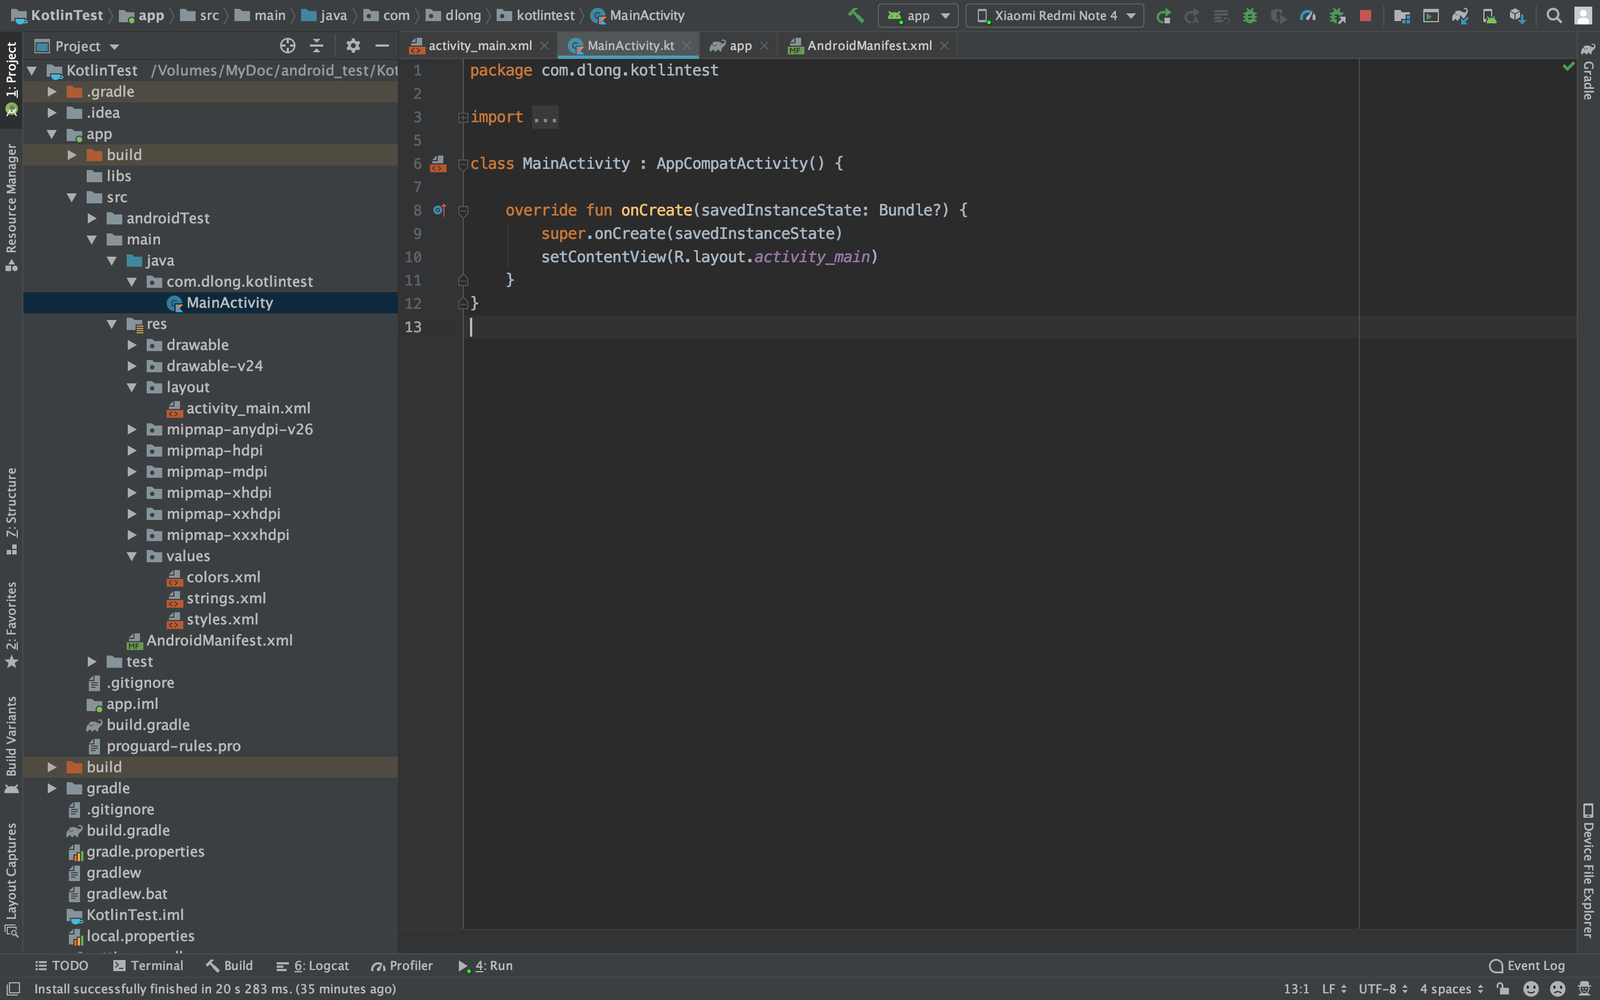Switch to the activity_main.xml tab
Screen dimensions: 1600x1000
479,46
